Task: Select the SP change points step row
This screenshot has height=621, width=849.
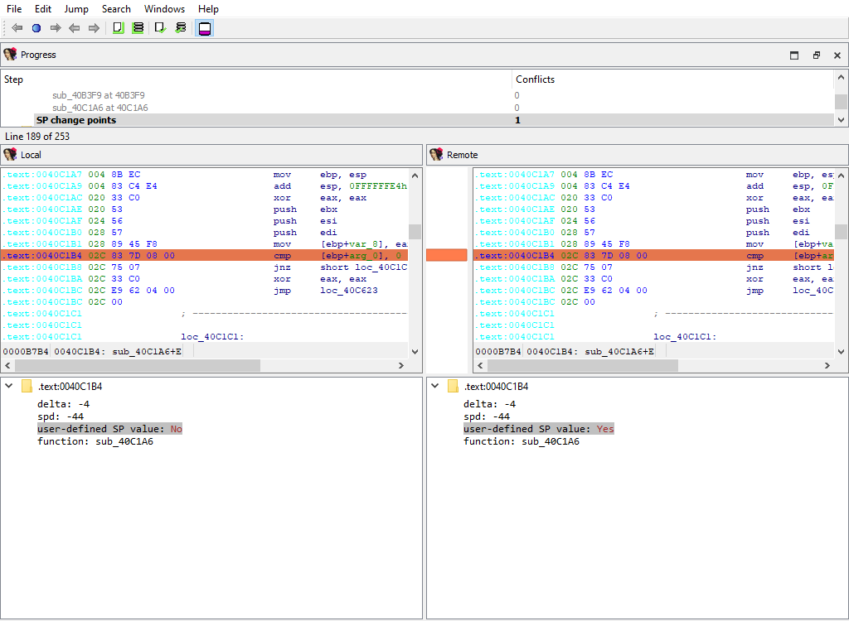Action: 75,120
